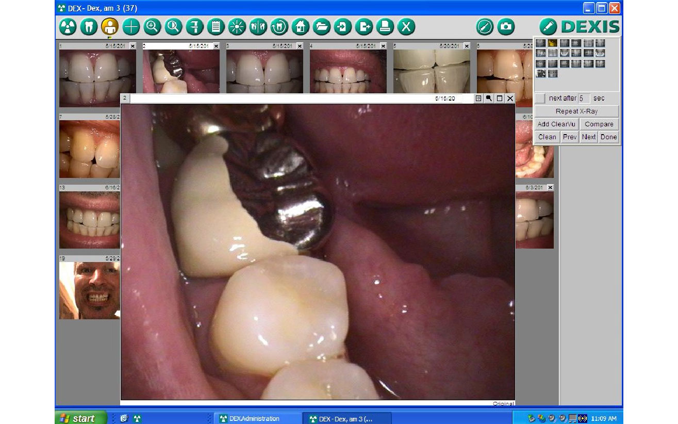Go to the Prev image
Image resolution: width=678 pixels, height=424 pixels.
click(x=570, y=137)
